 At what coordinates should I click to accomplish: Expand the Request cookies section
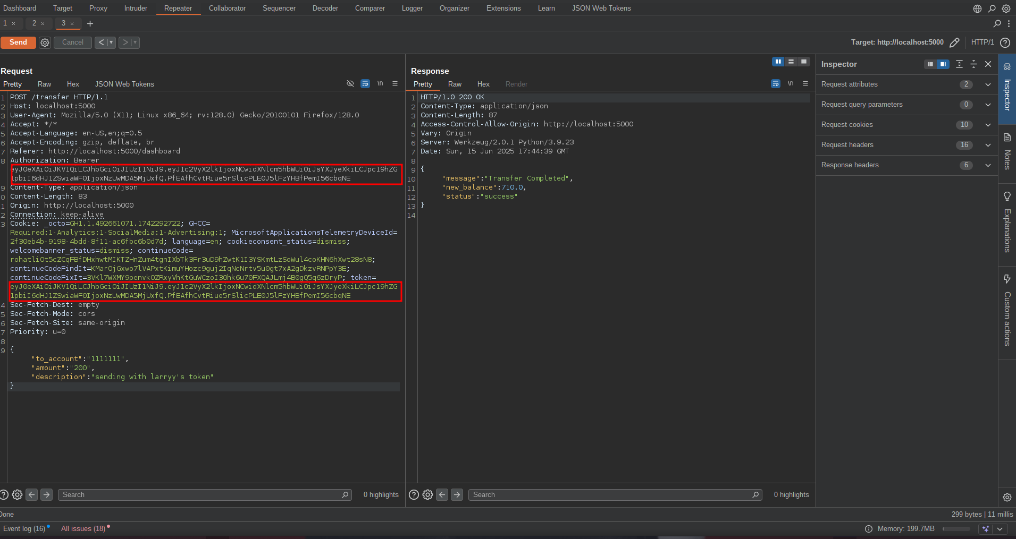(x=988, y=125)
